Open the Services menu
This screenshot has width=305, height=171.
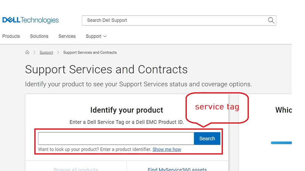pos(67,36)
